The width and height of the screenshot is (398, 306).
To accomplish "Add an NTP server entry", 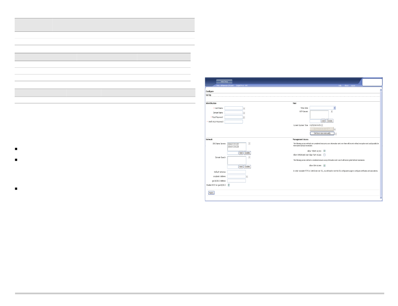I will coord(323,121).
